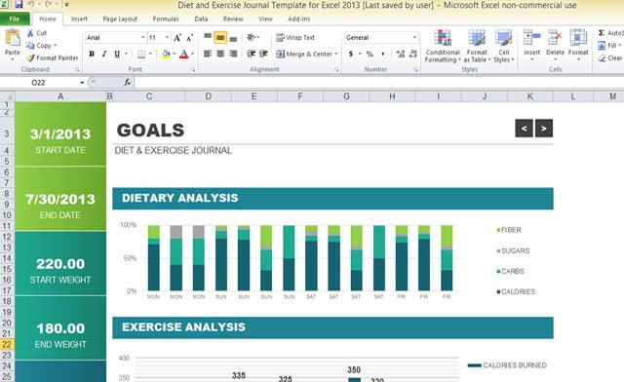The width and height of the screenshot is (624, 382).
Task: Open the Name Box dropdown arrow
Action: 82,83
